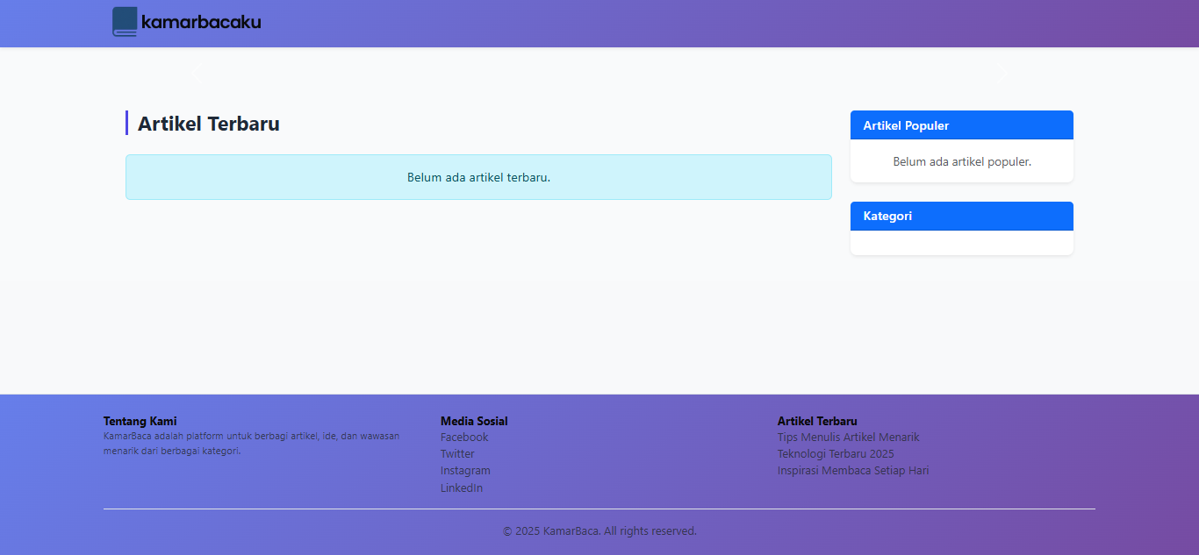Click the 2025 KamarBaca copyright text

coord(599,531)
